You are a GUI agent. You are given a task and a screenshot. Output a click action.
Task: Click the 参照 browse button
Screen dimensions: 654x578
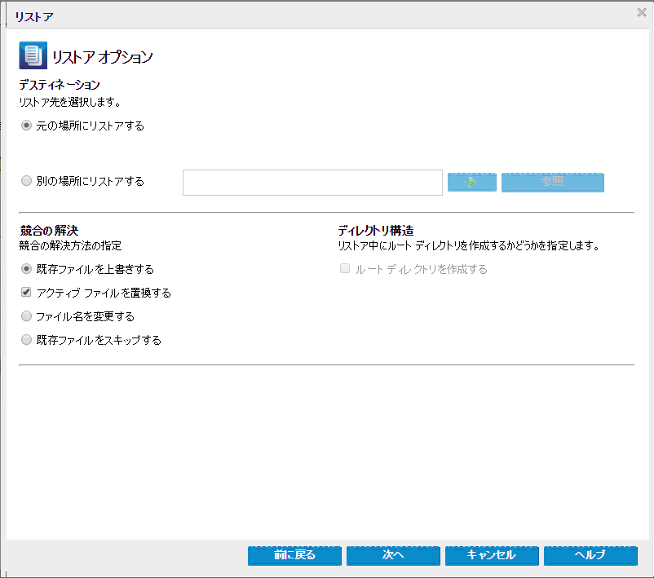coord(553,183)
